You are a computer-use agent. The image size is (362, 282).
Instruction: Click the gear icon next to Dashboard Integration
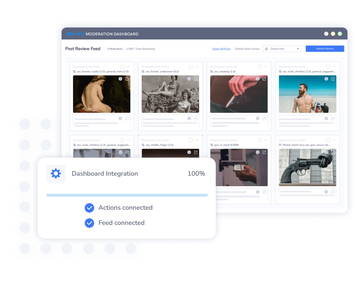[x=56, y=174]
